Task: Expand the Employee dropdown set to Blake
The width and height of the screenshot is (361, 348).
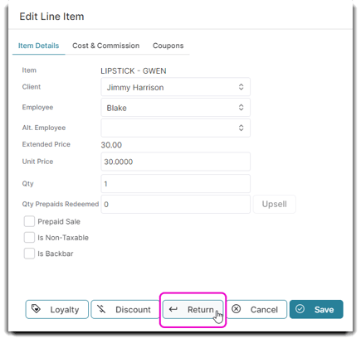Action: pos(176,108)
